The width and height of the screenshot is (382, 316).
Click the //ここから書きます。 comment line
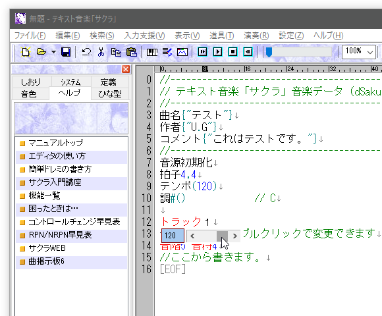coord(215,257)
